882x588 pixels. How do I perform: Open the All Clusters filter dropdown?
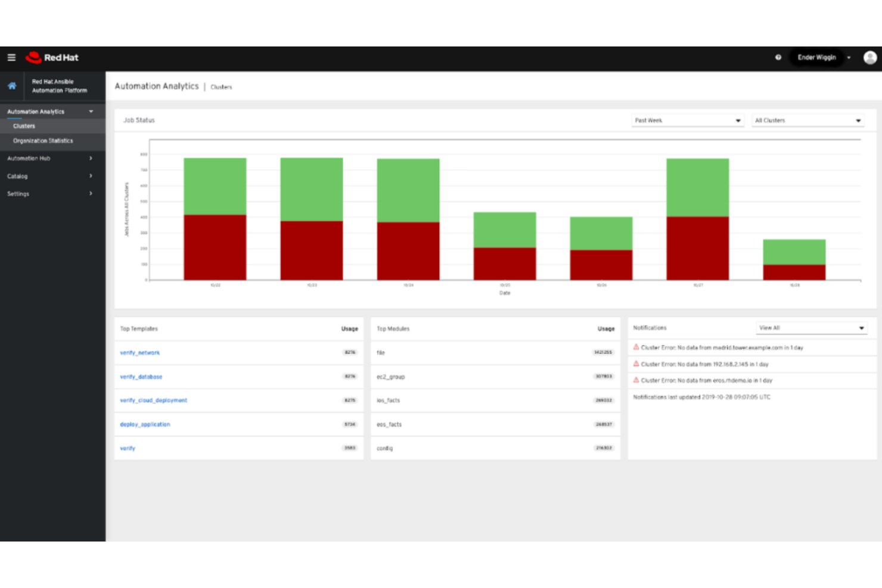click(x=808, y=120)
